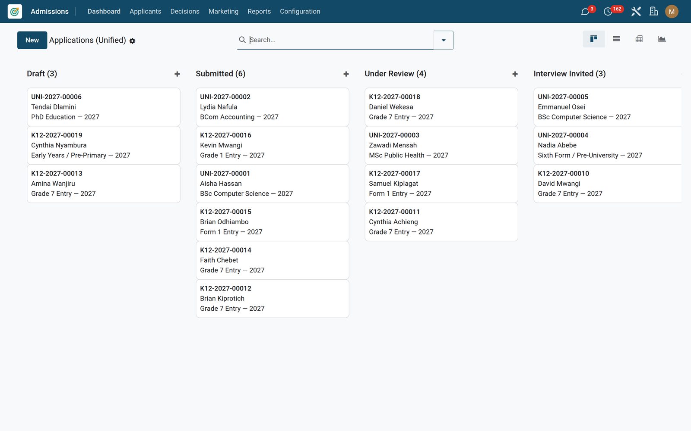Expand the search filter options dropdown
Viewport: 691px width, 431px height.
[444, 40]
